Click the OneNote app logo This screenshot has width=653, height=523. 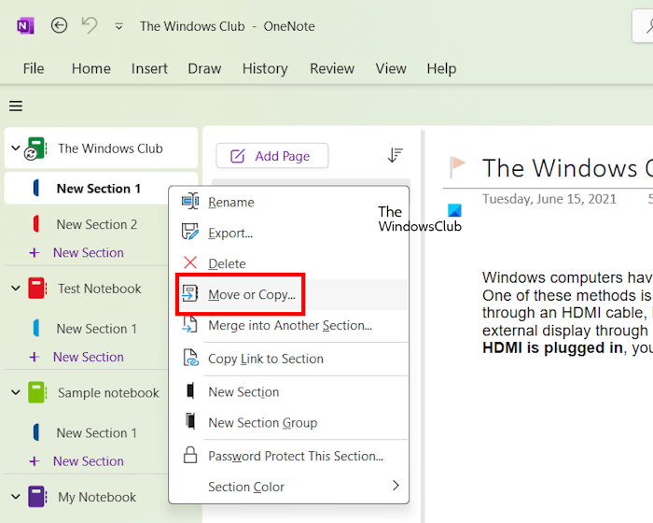(x=25, y=26)
